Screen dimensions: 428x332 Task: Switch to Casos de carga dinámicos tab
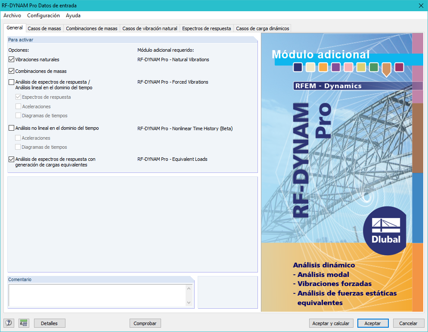[263, 28]
